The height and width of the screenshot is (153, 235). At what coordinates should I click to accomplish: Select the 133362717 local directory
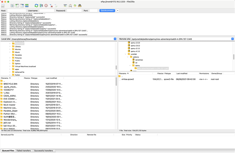[8, 90]
